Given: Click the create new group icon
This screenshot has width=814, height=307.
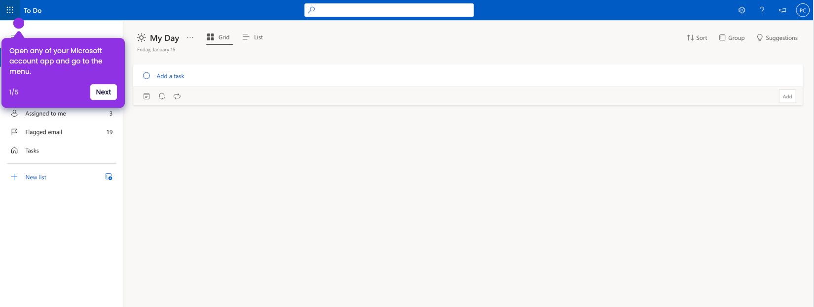Looking at the screenshot, I should 109,177.
